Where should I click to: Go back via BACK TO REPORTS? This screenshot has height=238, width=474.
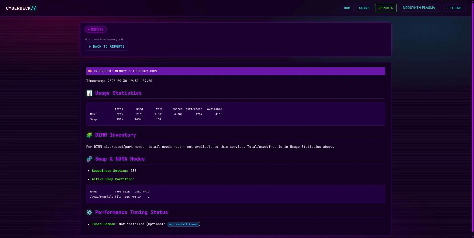click(x=106, y=47)
